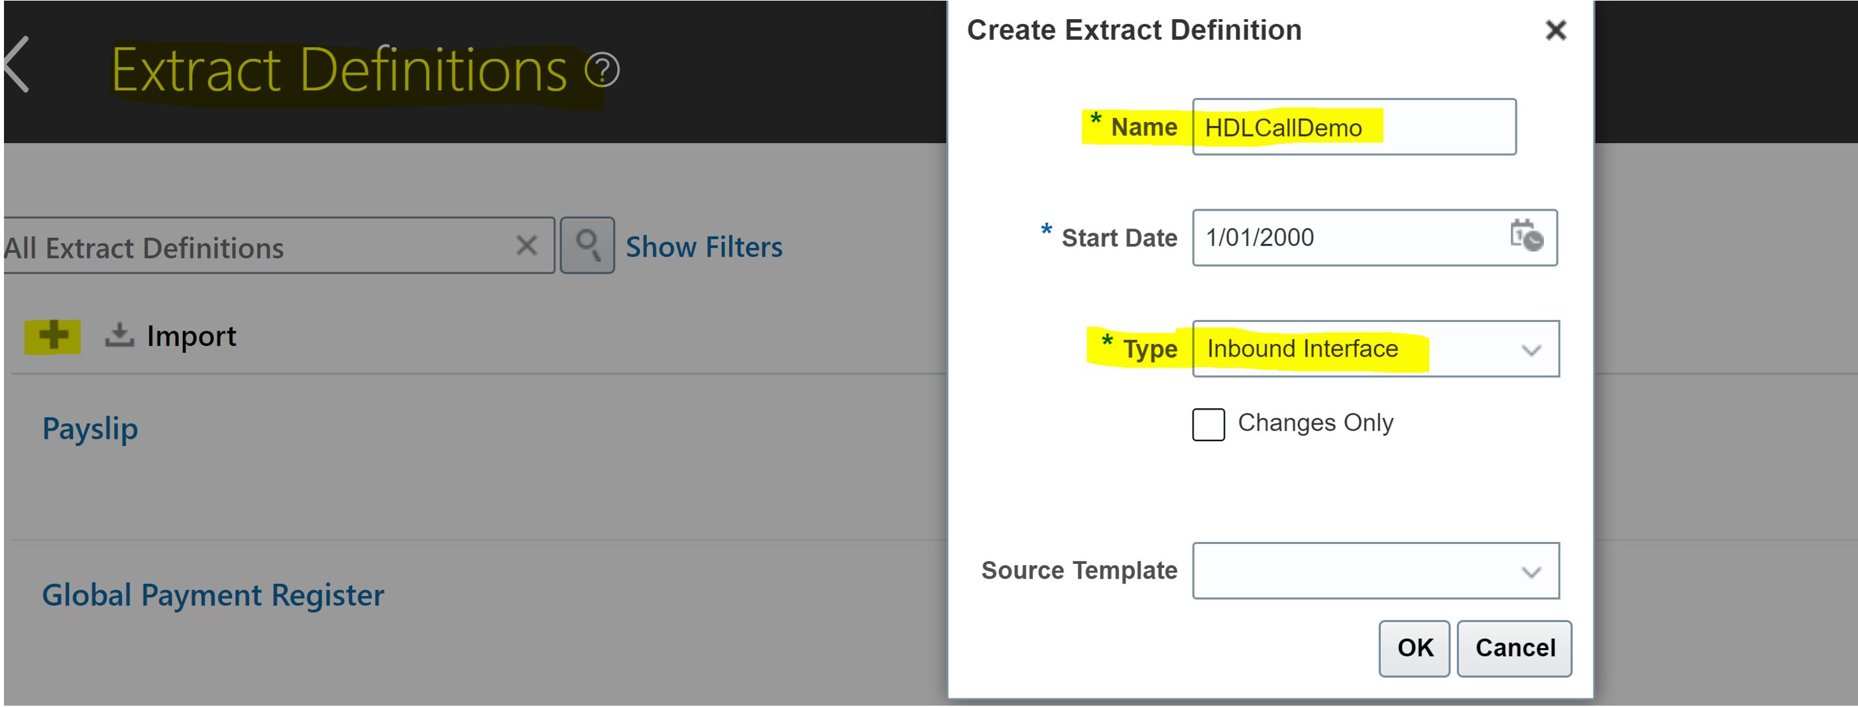Click the plus icon to add extract

point(52,336)
